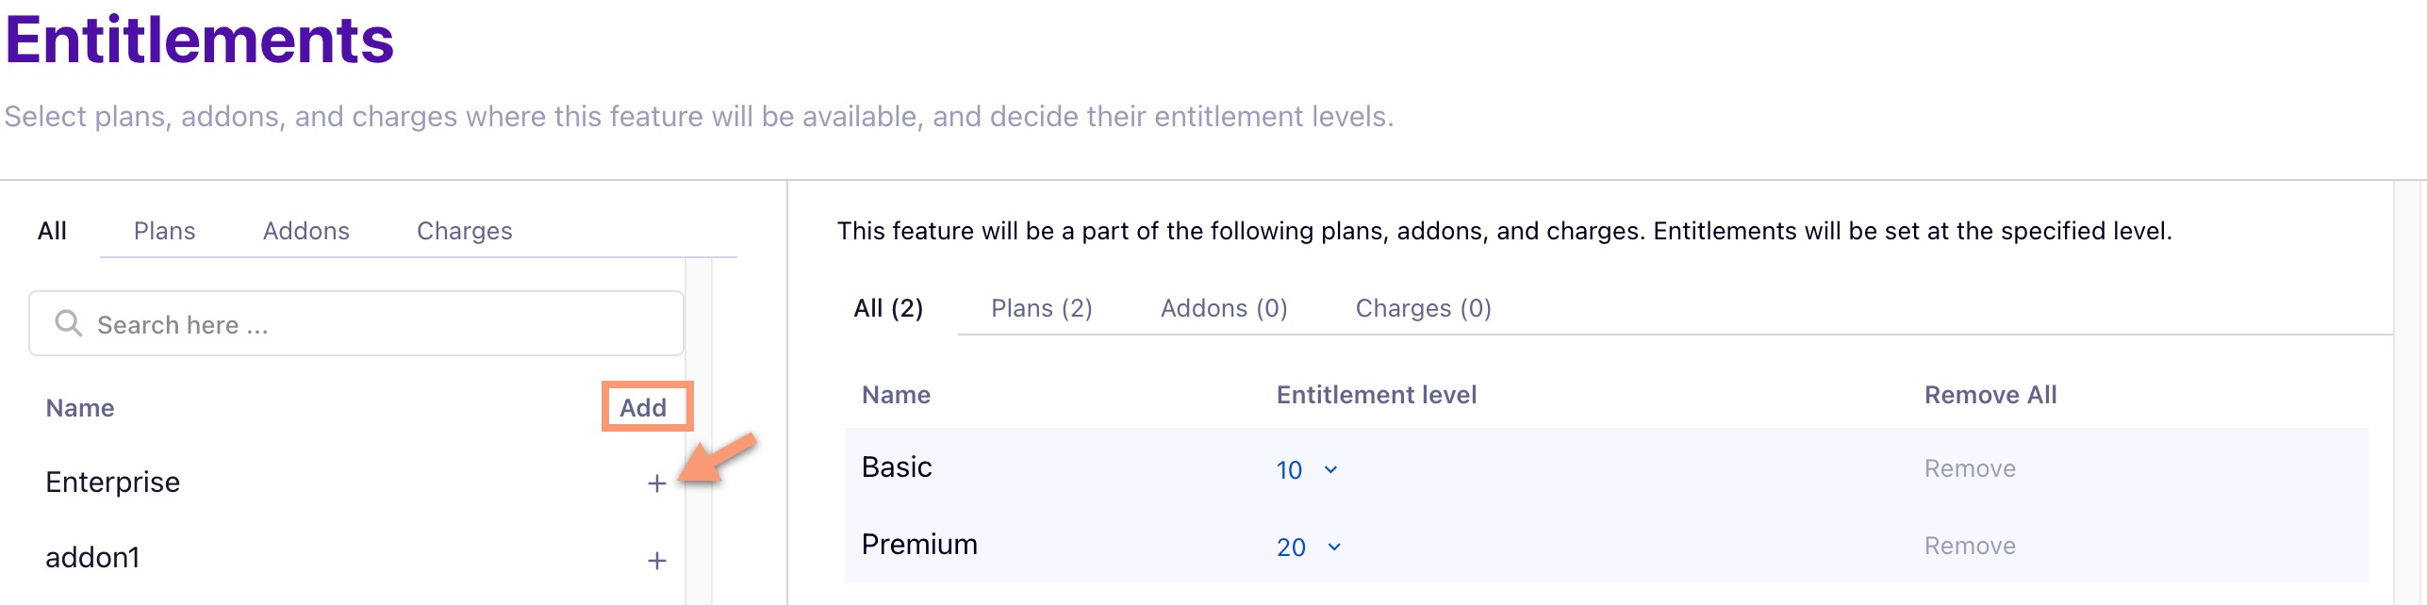This screenshot has height=605, width=2427.
Task: Click the plus icon next to addon1
Action: coord(656,561)
